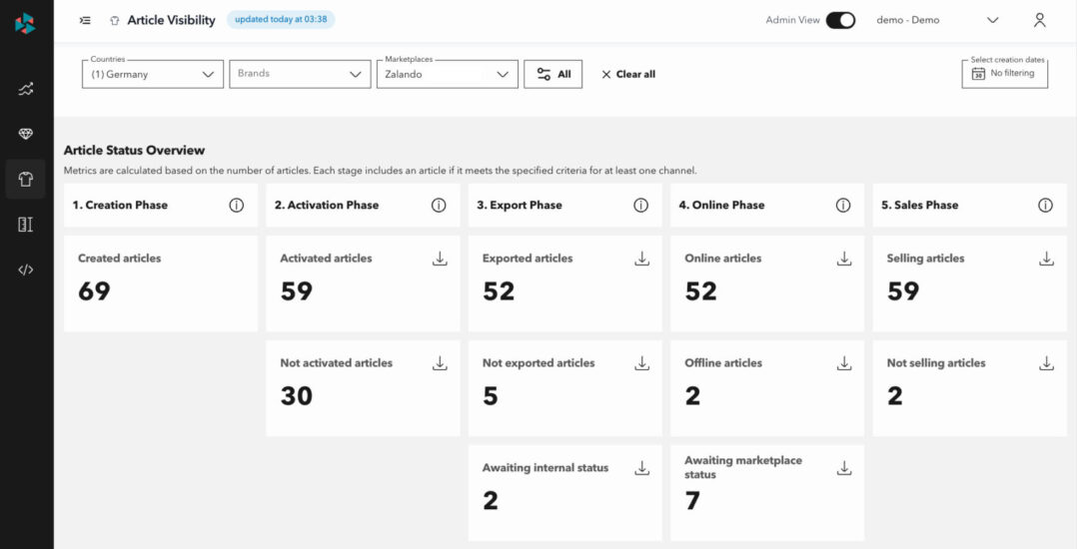Open the code brackets sidebar icon

pos(26,270)
